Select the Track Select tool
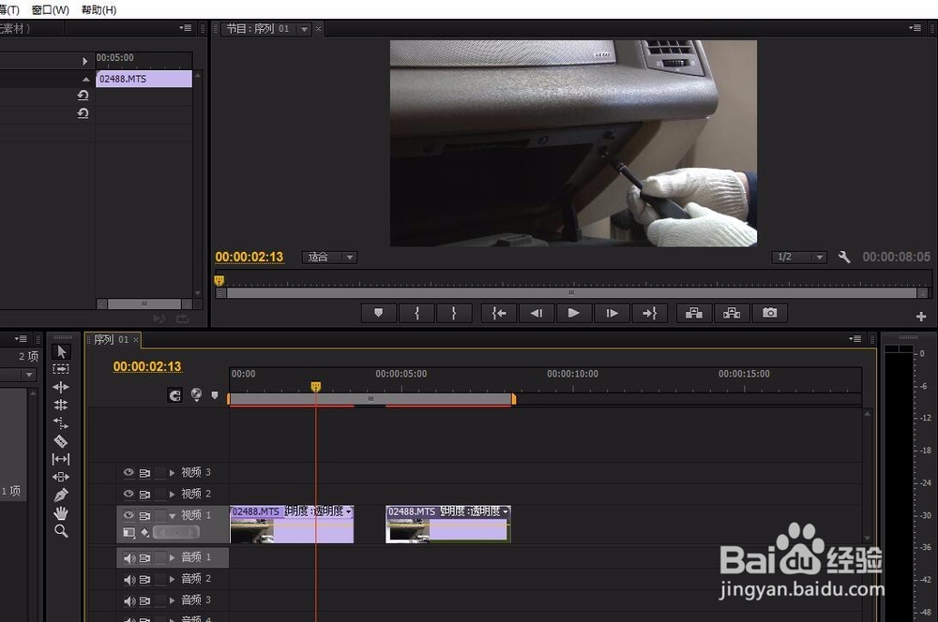 61,369
